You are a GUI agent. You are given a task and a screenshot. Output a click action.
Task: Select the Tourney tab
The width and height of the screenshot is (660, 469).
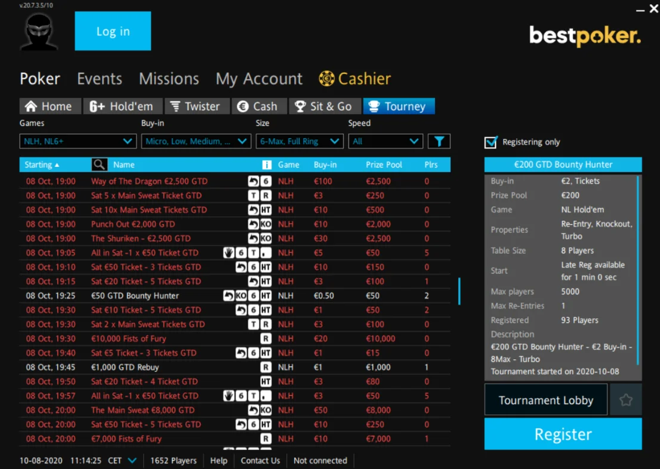pyautogui.click(x=399, y=106)
